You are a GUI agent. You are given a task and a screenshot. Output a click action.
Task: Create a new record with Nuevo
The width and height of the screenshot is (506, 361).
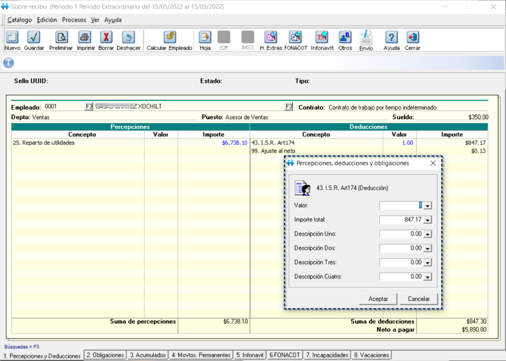pyautogui.click(x=11, y=39)
